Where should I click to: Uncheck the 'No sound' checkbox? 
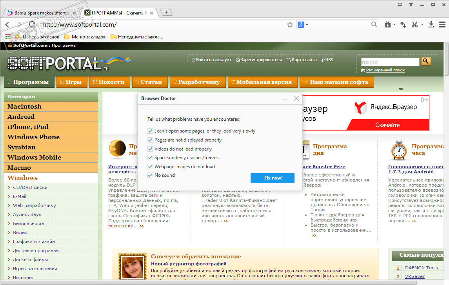(150, 175)
